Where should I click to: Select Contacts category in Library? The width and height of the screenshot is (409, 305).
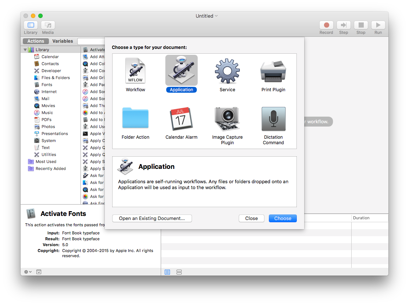pyautogui.click(x=50, y=64)
